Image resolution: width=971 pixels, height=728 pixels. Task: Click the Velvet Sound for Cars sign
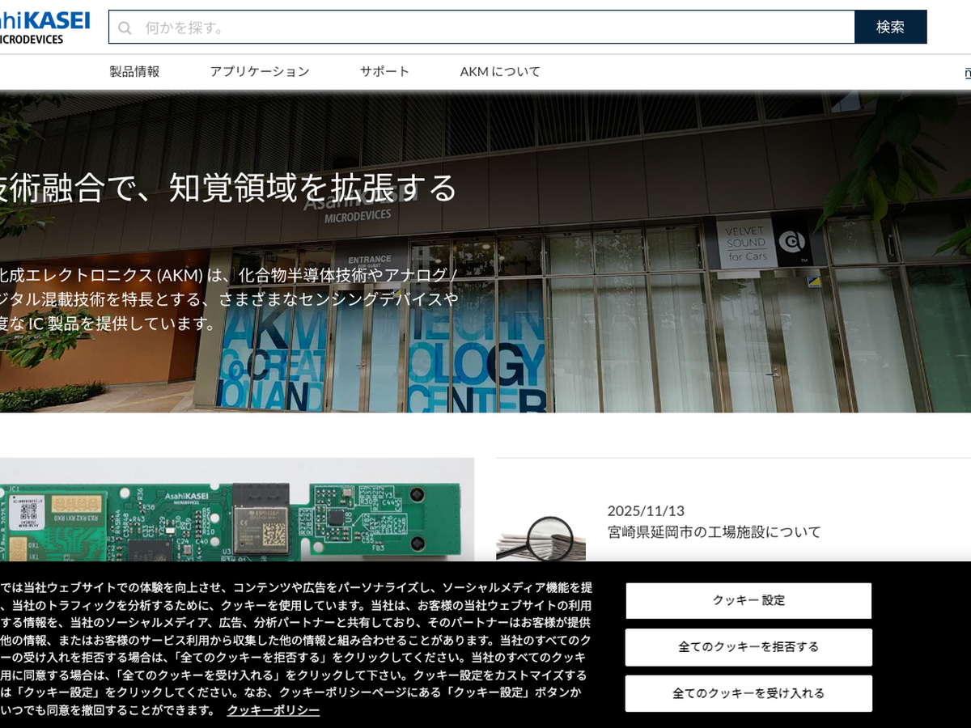[747, 243]
